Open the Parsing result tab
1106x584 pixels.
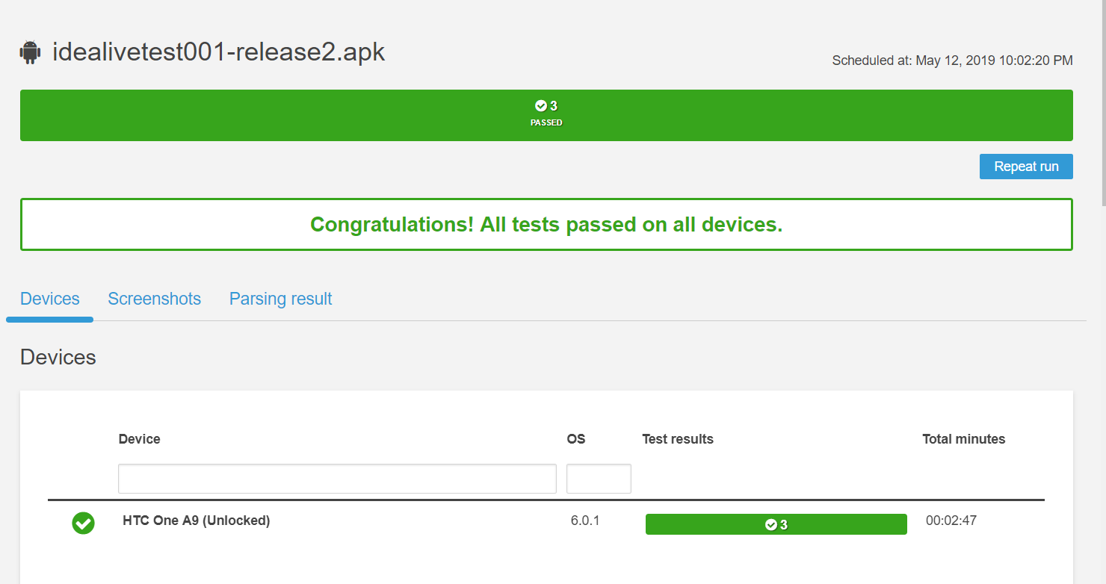pyautogui.click(x=280, y=298)
